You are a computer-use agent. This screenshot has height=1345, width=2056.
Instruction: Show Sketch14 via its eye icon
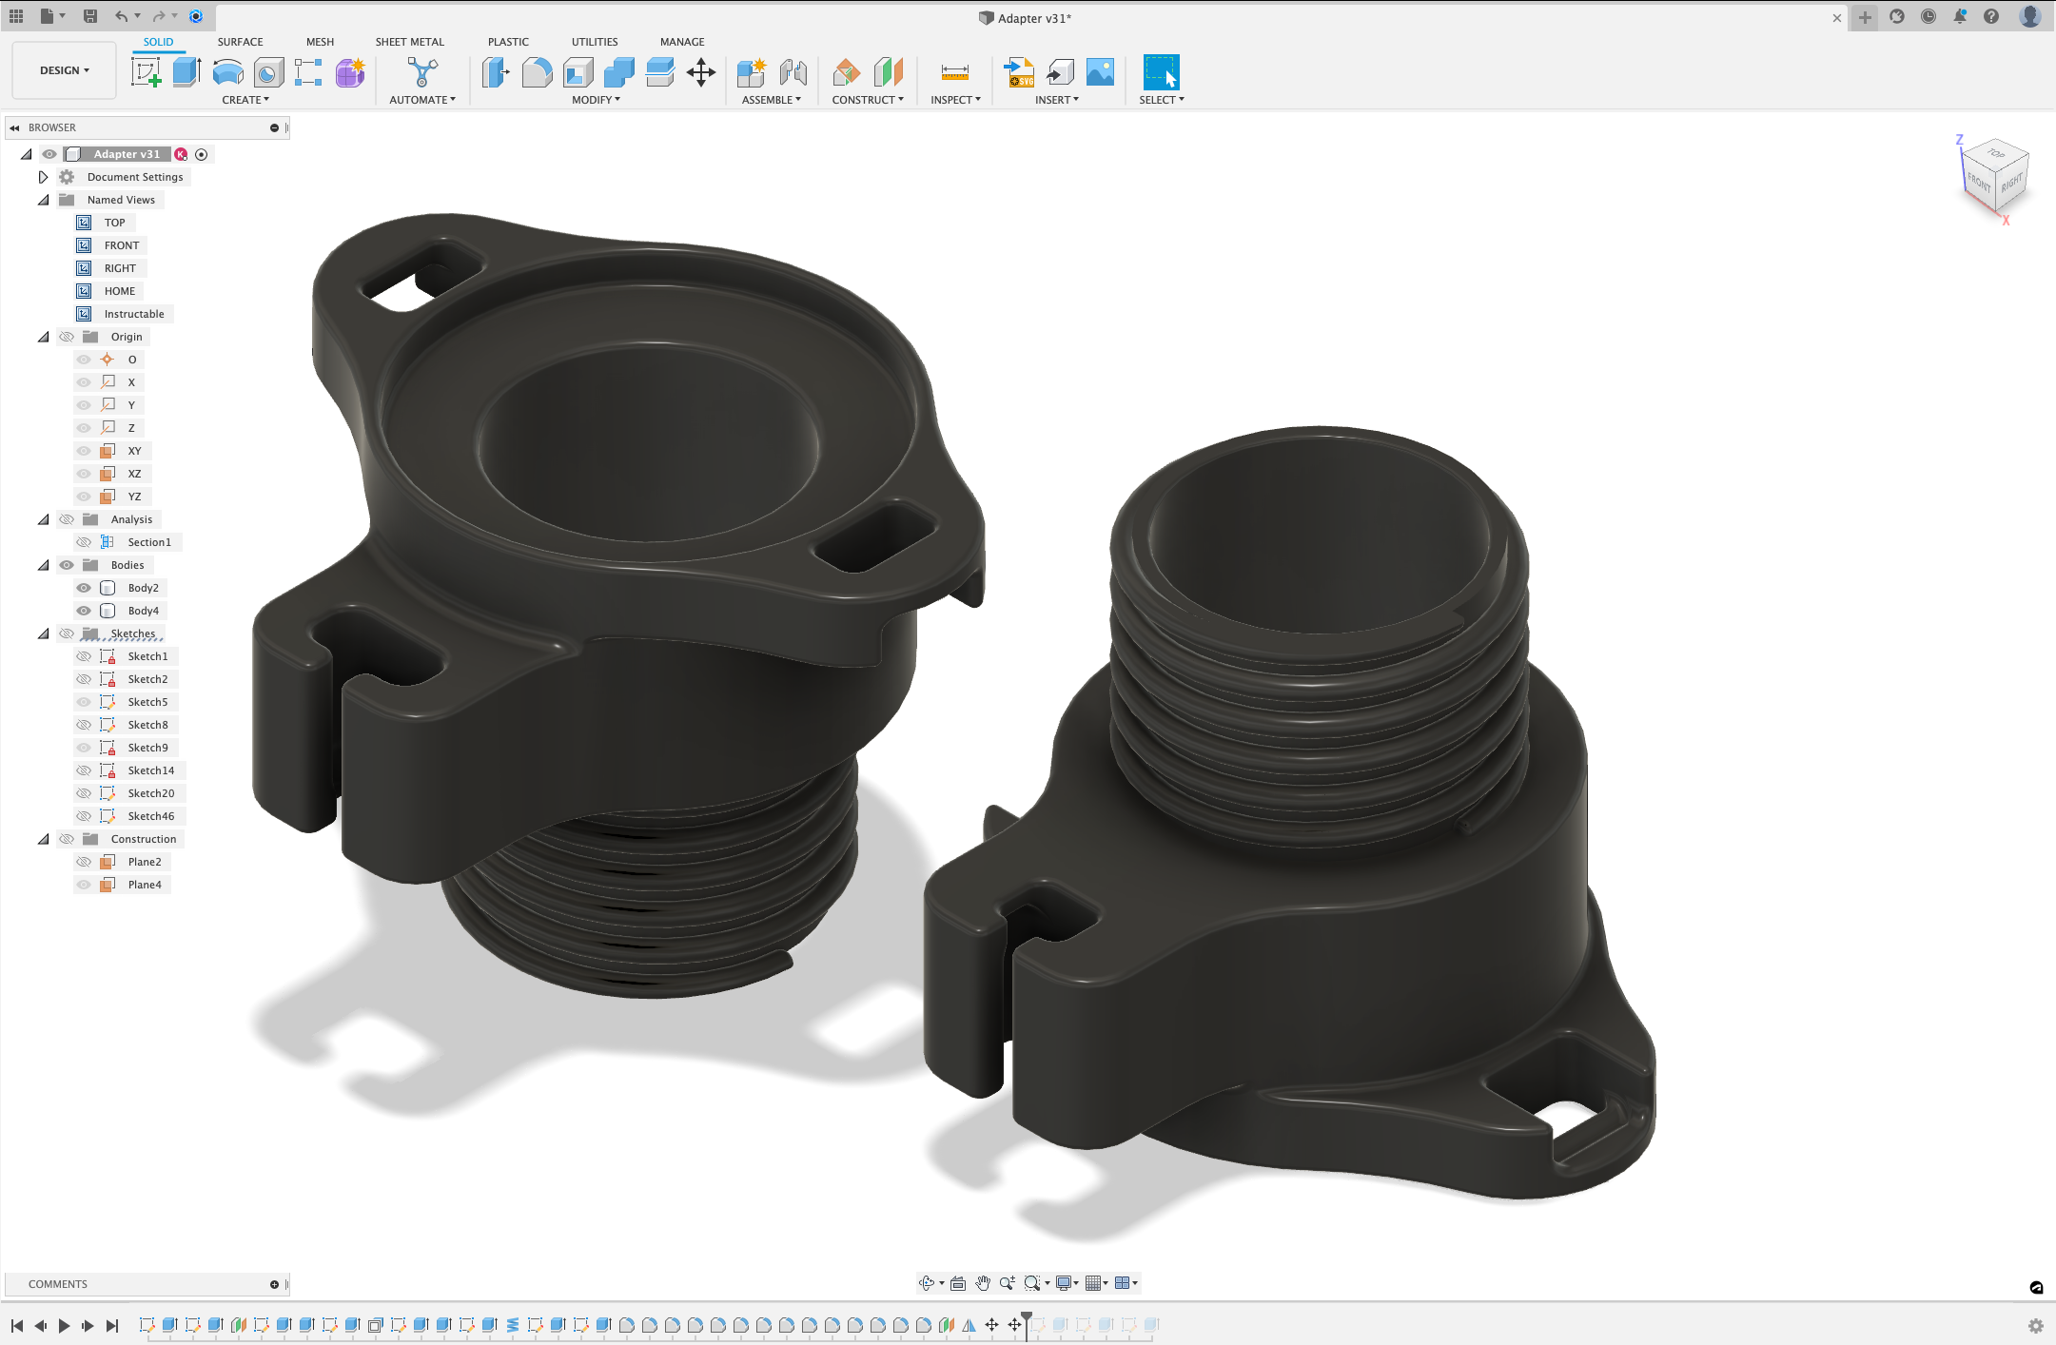pos(84,770)
